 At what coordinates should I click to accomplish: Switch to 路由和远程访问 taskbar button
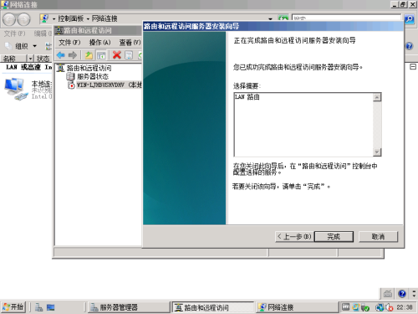(213, 307)
